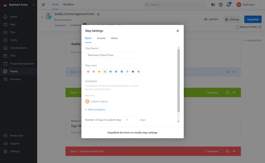Click dialog scrollbar down arrow
The image size is (265, 163).
[x=179, y=121]
